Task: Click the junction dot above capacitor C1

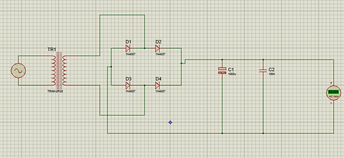Action: tap(222, 59)
